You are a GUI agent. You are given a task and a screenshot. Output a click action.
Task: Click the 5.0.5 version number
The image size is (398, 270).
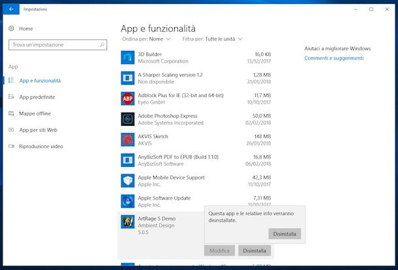click(143, 232)
